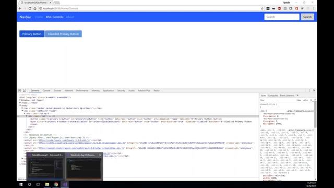Add a new style rule with plus icon
The height and width of the screenshot is (188, 334).
(311, 100)
